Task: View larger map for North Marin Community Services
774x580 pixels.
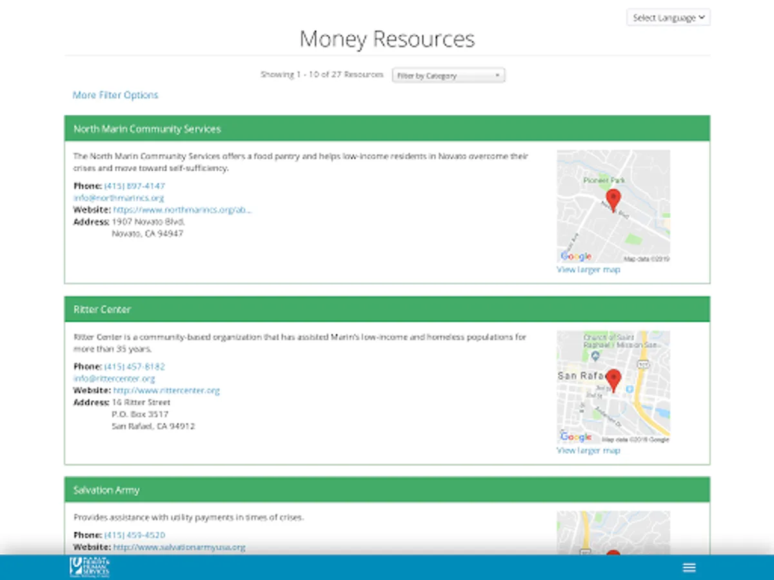Action: [588, 269]
